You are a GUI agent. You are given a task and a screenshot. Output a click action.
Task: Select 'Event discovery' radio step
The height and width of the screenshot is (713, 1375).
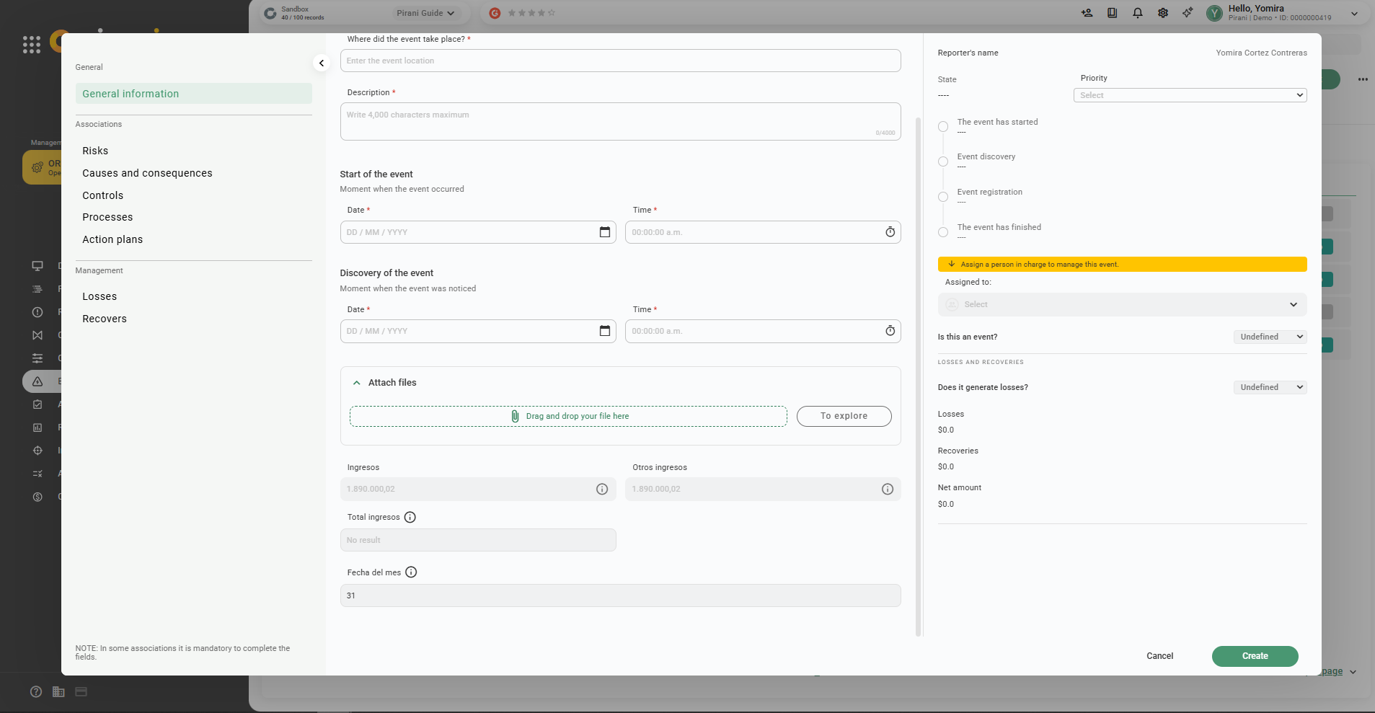(943, 161)
